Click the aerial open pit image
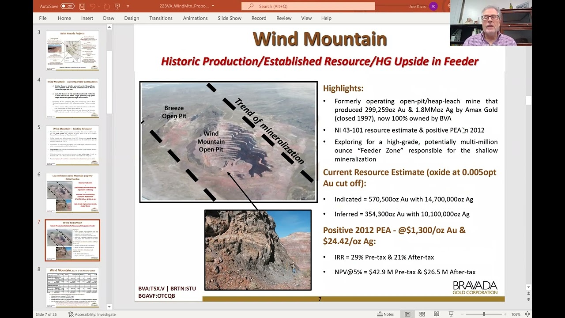565x318 pixels. [x=228, y=142]
